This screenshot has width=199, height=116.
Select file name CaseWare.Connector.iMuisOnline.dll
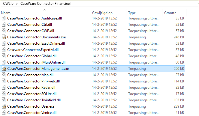(36, 62)
